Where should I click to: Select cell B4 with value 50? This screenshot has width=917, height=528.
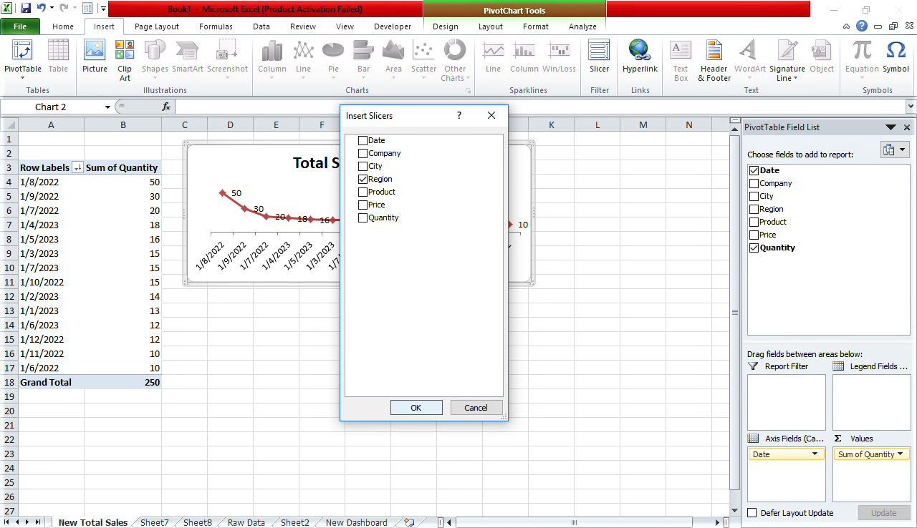[x=123, y=182]
